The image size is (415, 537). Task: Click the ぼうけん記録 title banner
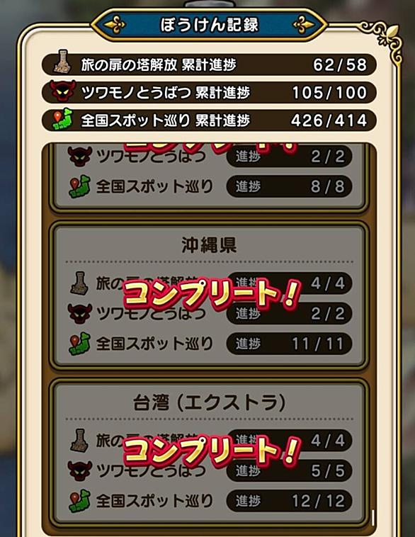(209, 25)
